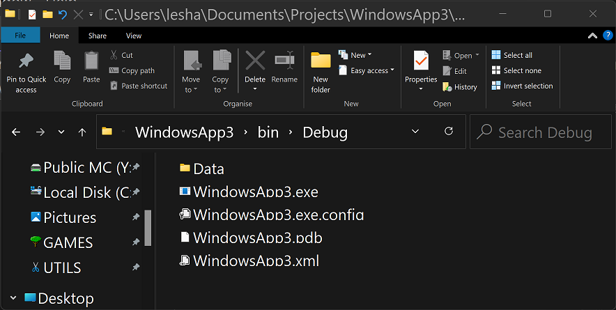616x310 pixels.
Task: Click Select none
Action: coord(516,71)
